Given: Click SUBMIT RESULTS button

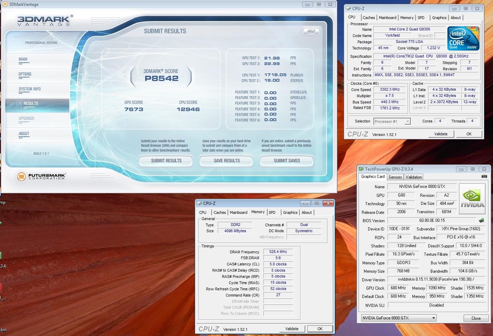Looking at the screenshot, I should point(166,161).
